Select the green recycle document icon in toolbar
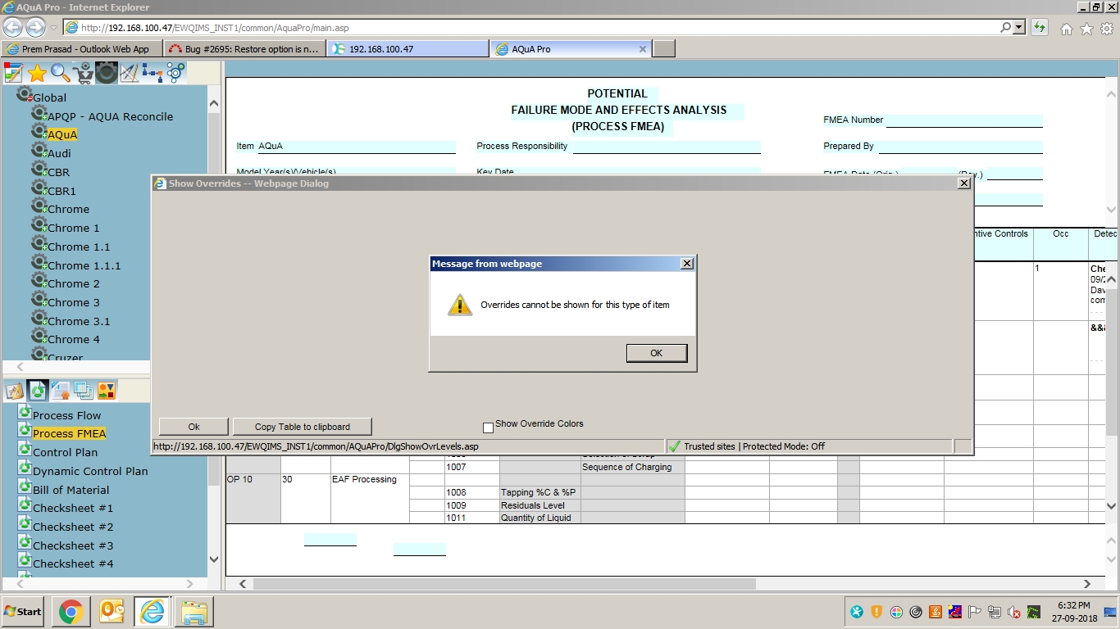The height and width of the screenshot is (629, 1120). pos(37,391)
